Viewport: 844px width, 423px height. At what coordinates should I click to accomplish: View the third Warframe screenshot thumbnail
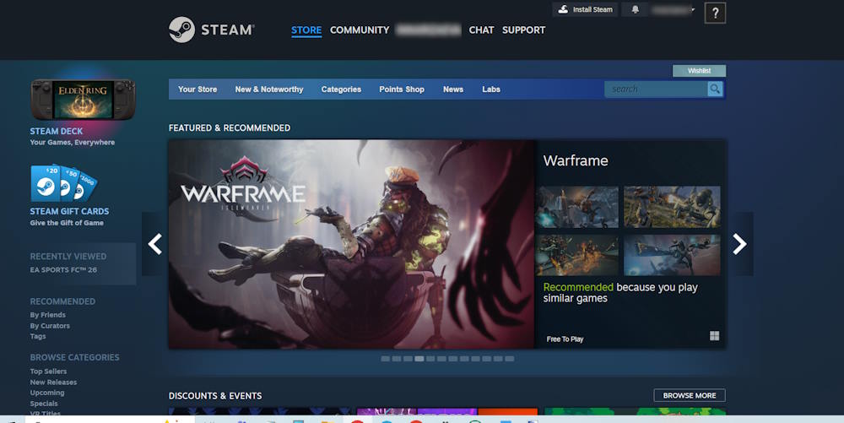pos(577,255)
